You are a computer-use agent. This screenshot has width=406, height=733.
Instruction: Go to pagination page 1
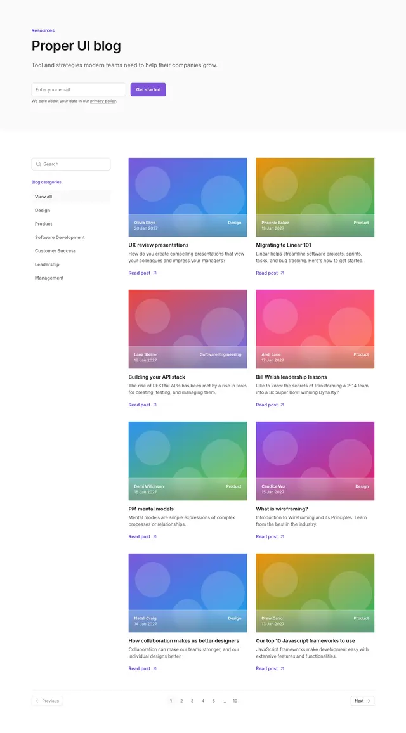(171, 701)
